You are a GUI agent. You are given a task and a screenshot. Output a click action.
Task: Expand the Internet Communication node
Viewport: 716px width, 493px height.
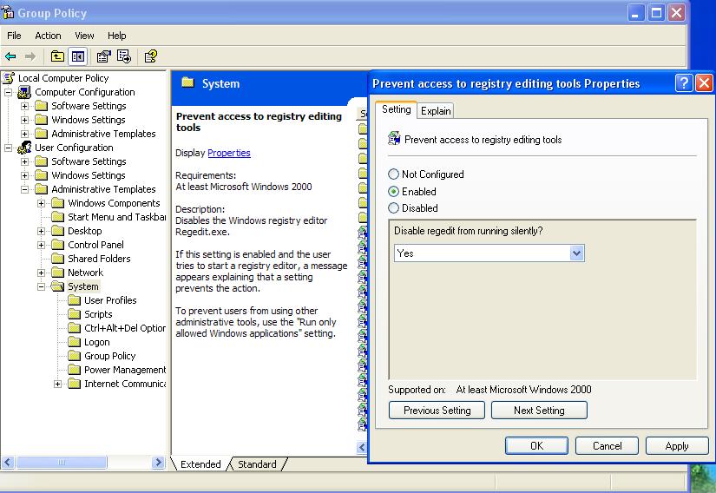coord(57,384)
